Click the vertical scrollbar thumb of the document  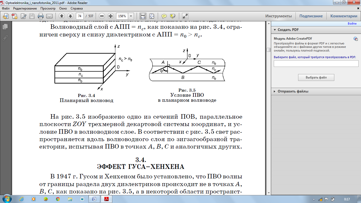click(269, 50)
